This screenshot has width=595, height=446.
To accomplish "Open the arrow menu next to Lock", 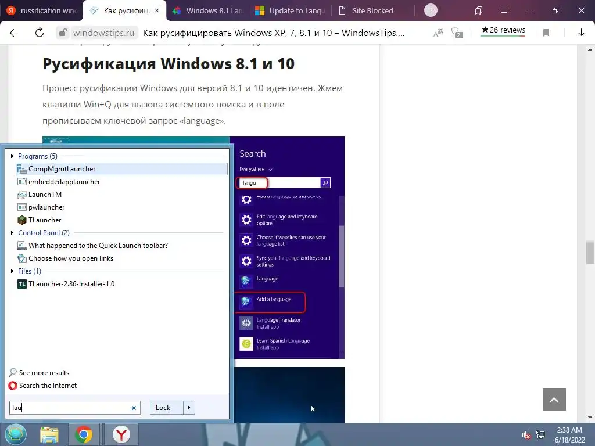I will [x=189, y=408].
